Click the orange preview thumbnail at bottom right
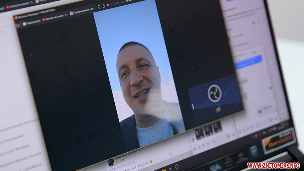Image resolution: width=304 pixels, height=171 pixels. (278, 141)
